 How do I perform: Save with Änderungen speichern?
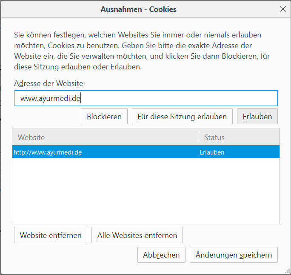[x=234, y=255]
